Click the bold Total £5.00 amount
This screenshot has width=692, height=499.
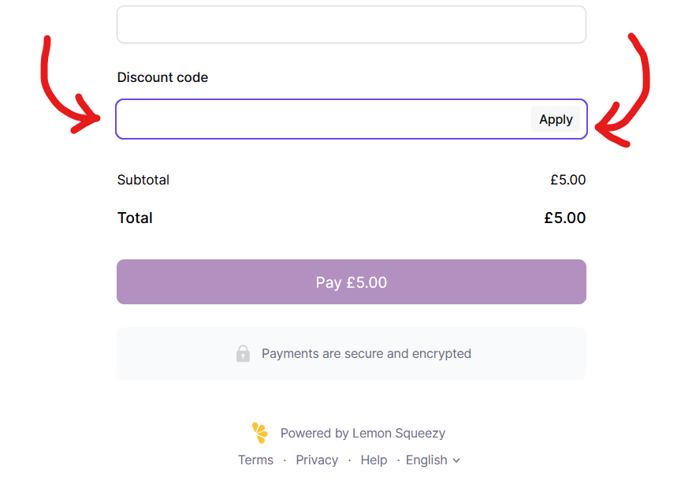(565, 218)
